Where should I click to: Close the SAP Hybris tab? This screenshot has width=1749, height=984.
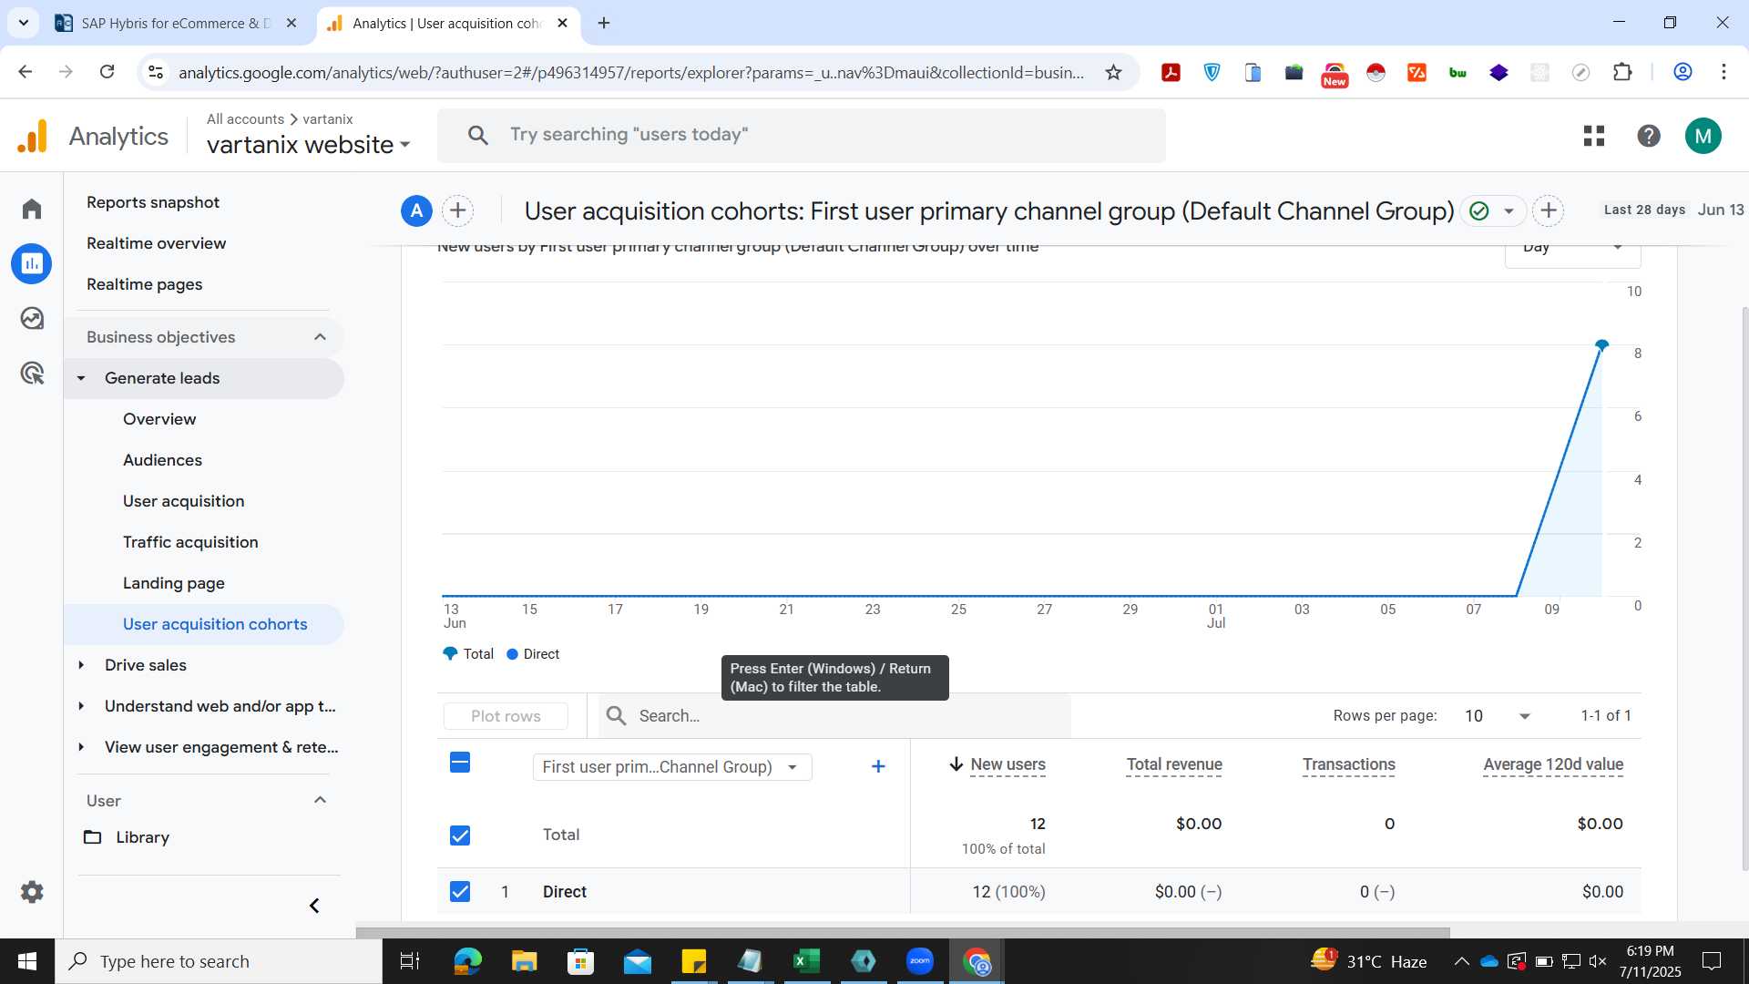point(291,23)
